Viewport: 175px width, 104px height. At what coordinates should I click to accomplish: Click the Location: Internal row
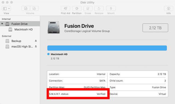(x=77, y=74)
